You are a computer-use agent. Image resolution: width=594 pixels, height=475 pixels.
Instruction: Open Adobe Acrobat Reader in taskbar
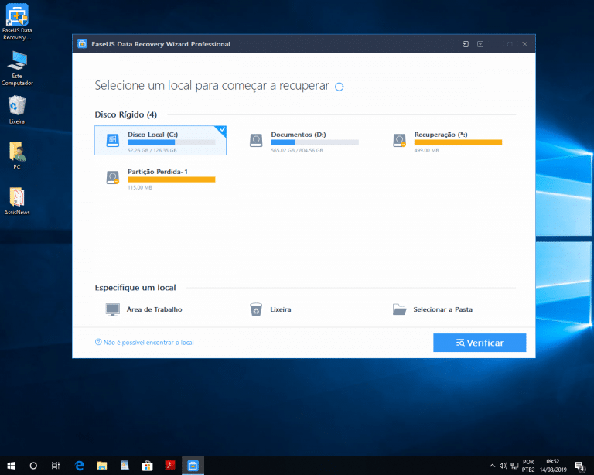(x=170, y=466)
